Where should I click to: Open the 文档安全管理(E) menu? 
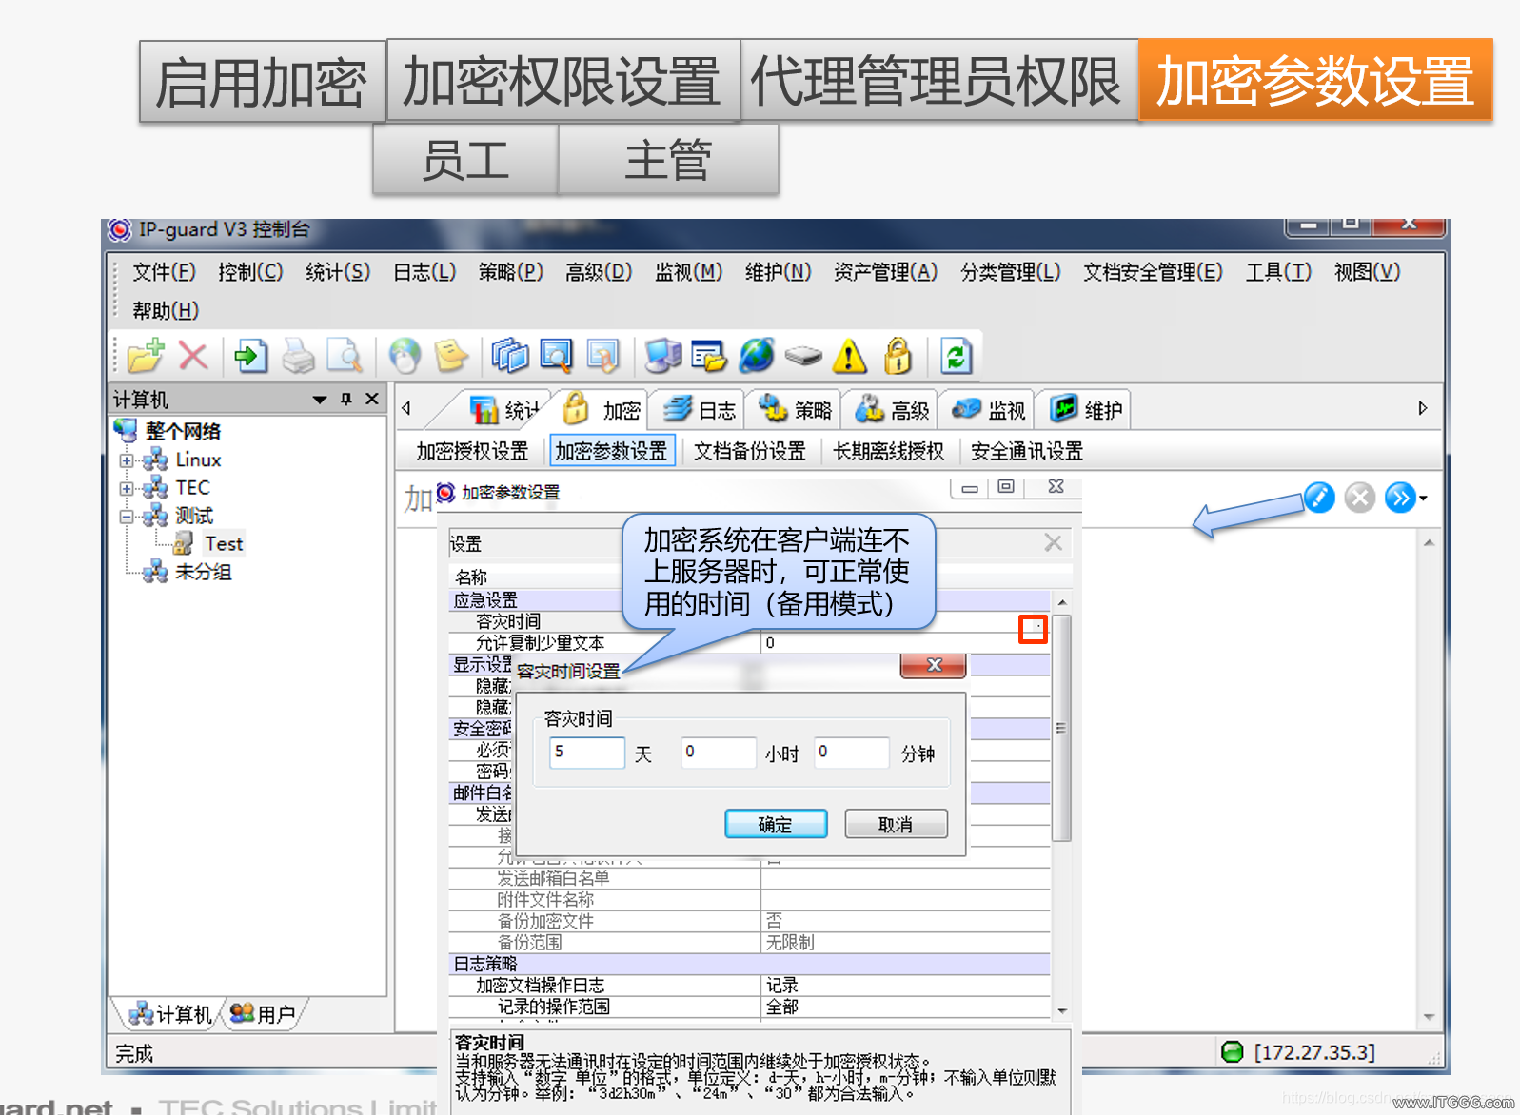1153,272
